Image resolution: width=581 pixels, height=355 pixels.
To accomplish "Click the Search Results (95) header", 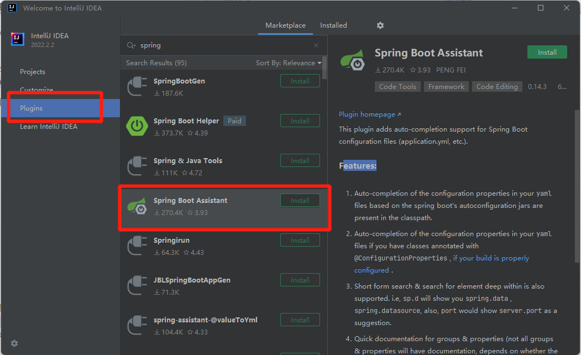I will click(156, 63).
